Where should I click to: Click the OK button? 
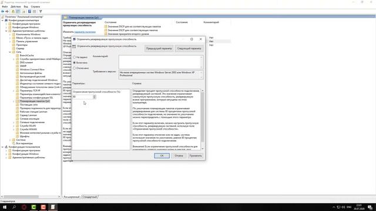tap(162, 156)
